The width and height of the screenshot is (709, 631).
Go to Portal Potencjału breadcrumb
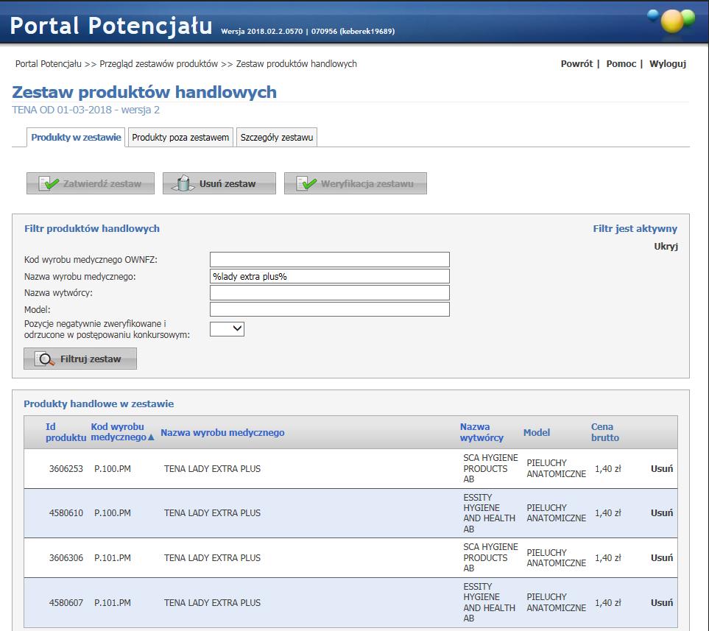click(x=49, y=64)
